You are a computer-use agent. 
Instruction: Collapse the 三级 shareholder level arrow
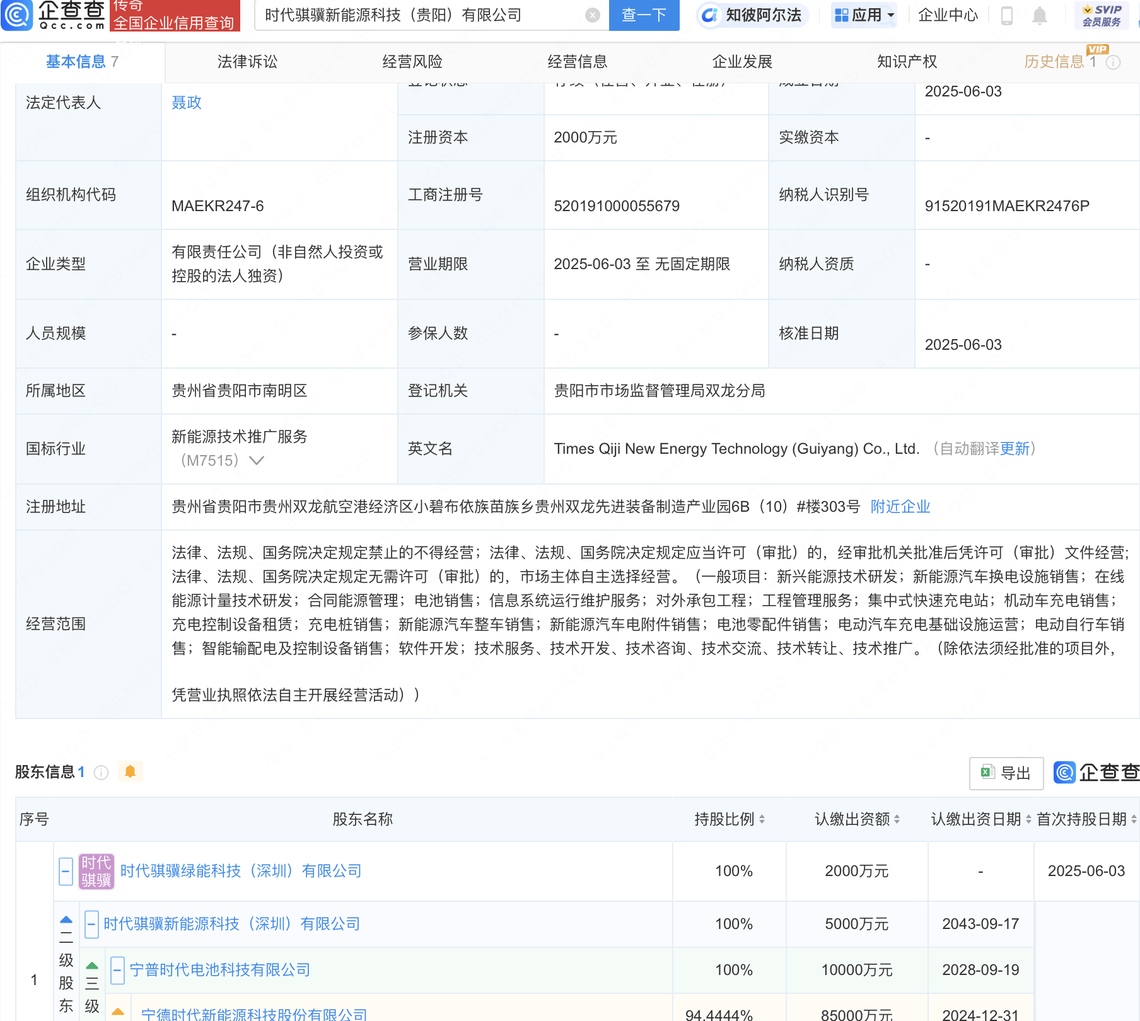(92, 966)
